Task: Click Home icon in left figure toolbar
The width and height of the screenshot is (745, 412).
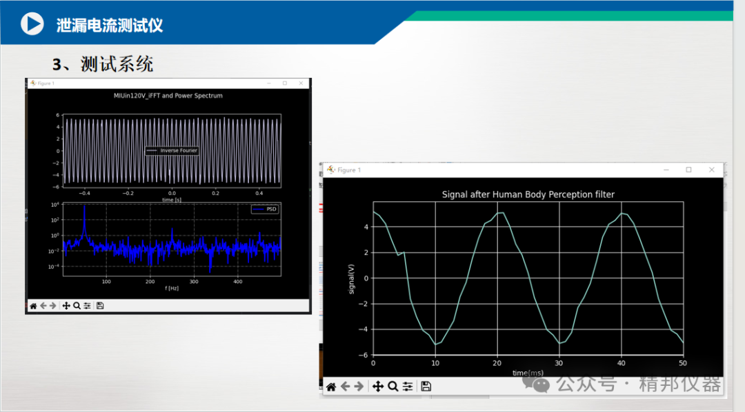Action: coord(33,306)
